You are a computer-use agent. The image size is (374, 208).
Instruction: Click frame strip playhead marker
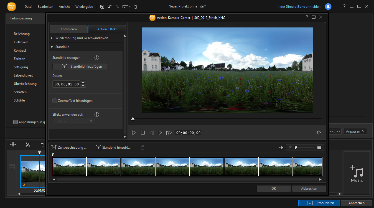coord(53,155)
